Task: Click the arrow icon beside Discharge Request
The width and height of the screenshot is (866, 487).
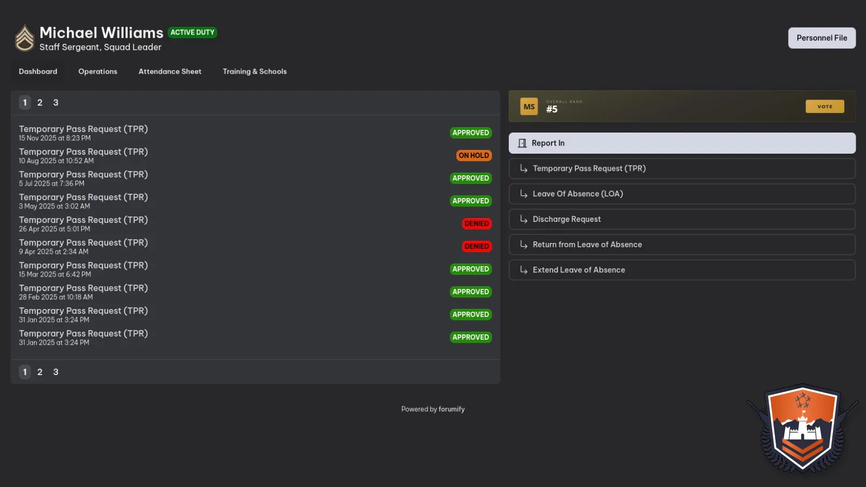Action: point(523,219)
